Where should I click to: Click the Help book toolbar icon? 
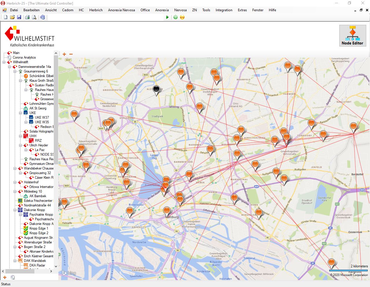(x=42, y=17)
